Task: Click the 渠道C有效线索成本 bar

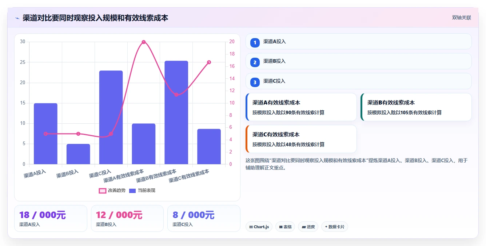Action: [209, 147]
